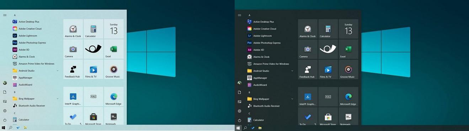Open Notepads tile in dark Start menu

(x=348, y=116)
